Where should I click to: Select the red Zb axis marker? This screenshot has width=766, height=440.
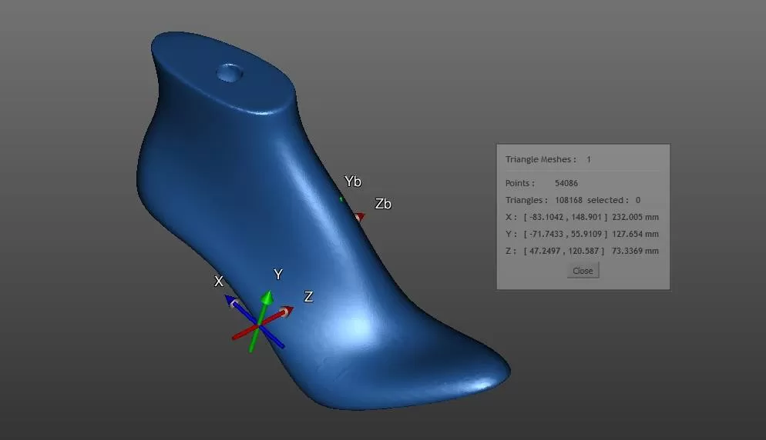pyautogui.click(x=358, y=217)
